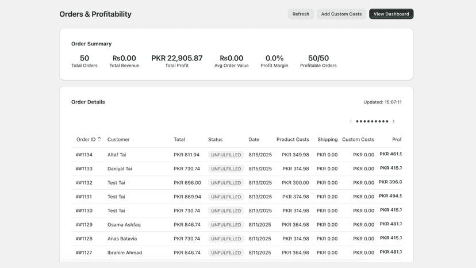Click date 8/15/2025 for order ##1133
Image resolution: width=476 pixels, height=268 pixels.
[260, 169]
